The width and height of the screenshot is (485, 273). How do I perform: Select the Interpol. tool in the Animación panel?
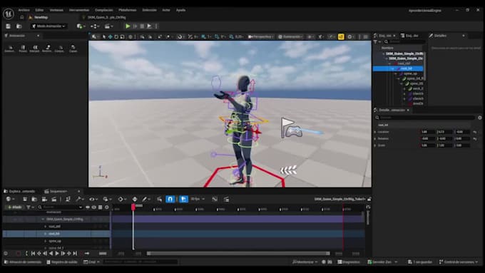click(x=35, y=48)
